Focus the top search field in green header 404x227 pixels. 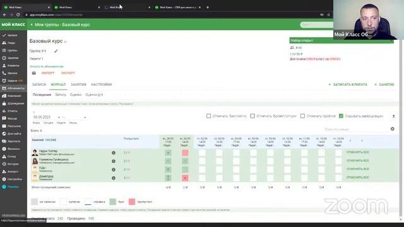tap(317, 25)
